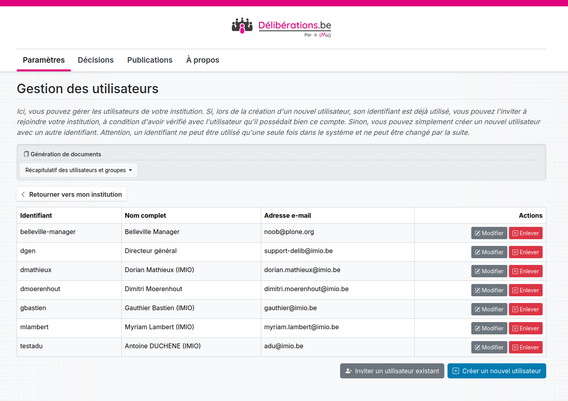
Task: Select the Paramètres tab
Action: tap(44, 60)
